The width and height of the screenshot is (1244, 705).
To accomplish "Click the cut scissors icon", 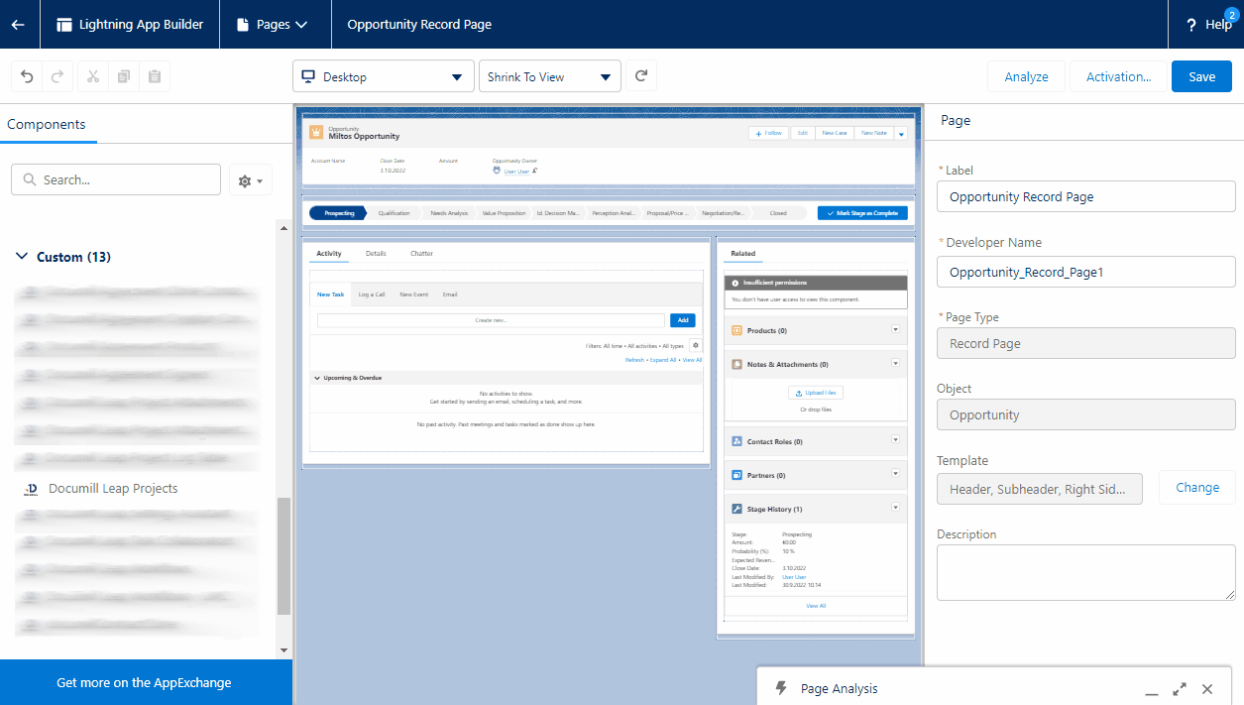I will (93, 77).
